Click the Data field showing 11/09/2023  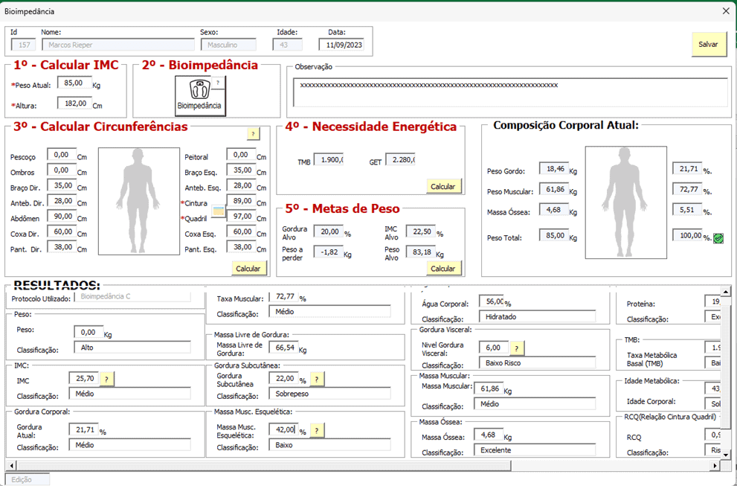tap(341, 45)
